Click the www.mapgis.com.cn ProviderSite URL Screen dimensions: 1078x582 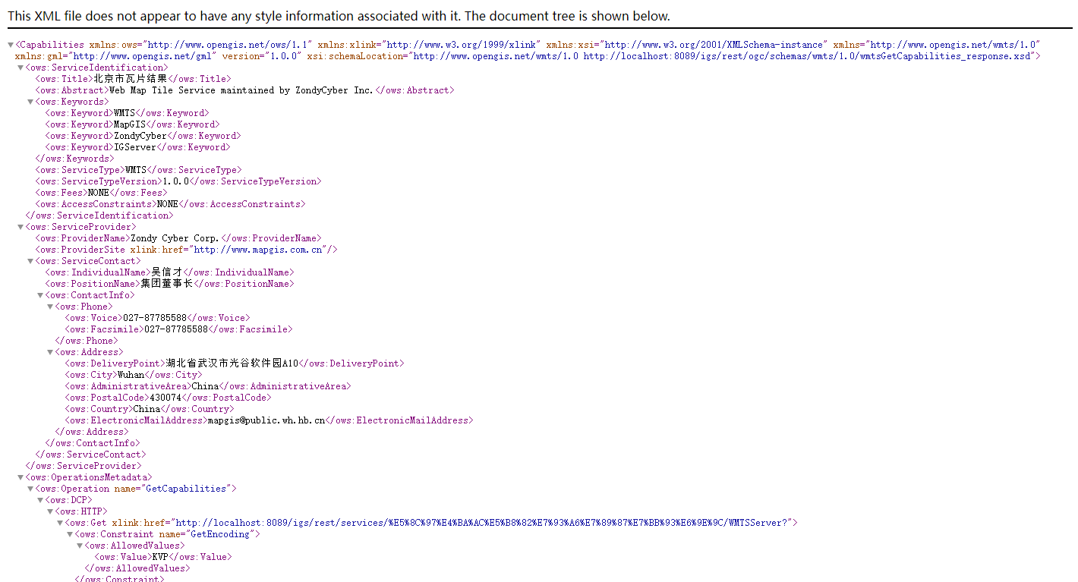point(259,250)
